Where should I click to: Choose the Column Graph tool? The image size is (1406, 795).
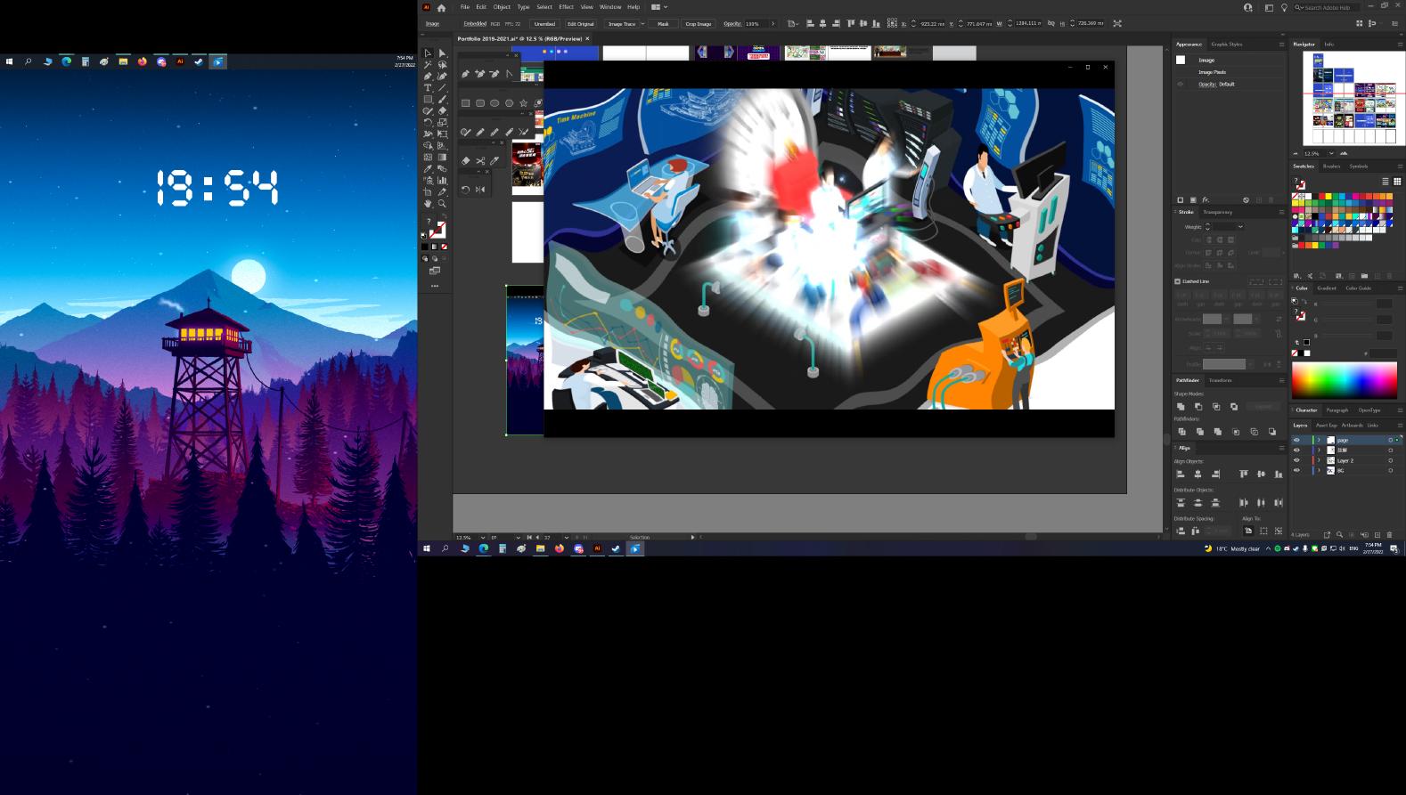pyautogui.click(x=442, y=180)
